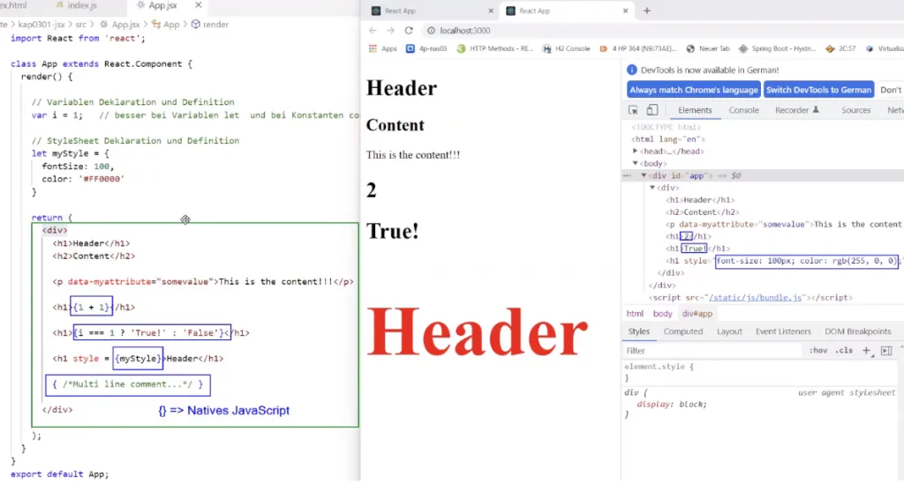
Task: Click Always match Chrome's language button
Action: 694,90
